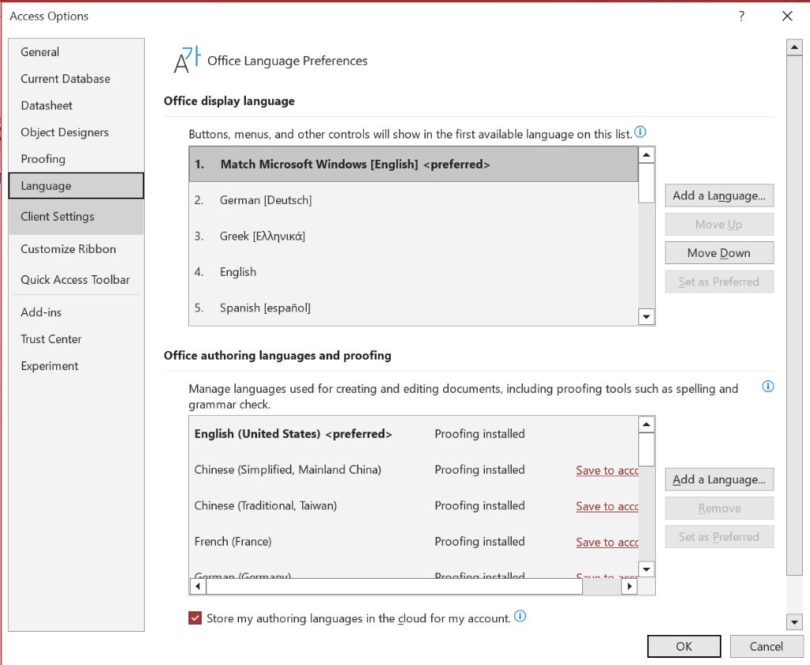Screen dimensions: 810x665
Task: Open Client Settings category
Action: (77, 217)
